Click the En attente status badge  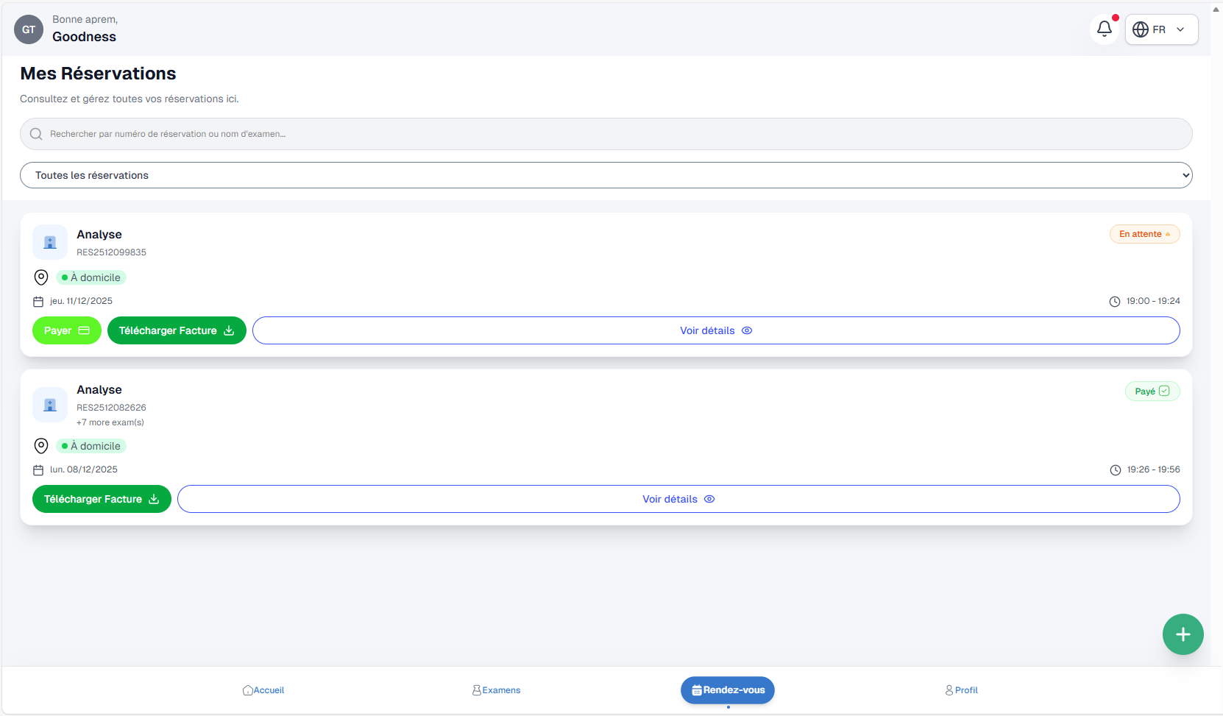pos(1144,234)
